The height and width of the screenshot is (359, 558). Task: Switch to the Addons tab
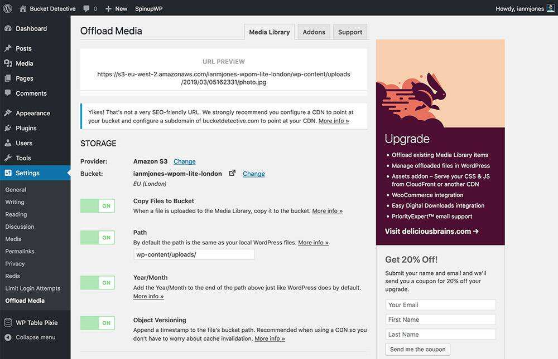(x=314, y=32)
